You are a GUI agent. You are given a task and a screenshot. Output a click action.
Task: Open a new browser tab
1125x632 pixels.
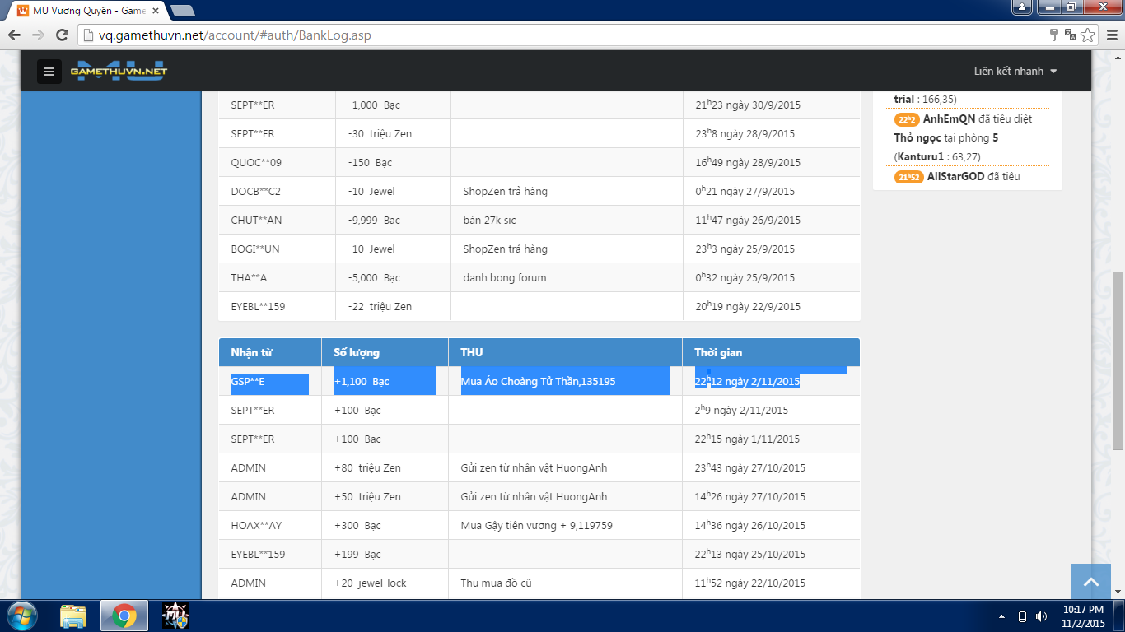[183, 11]
